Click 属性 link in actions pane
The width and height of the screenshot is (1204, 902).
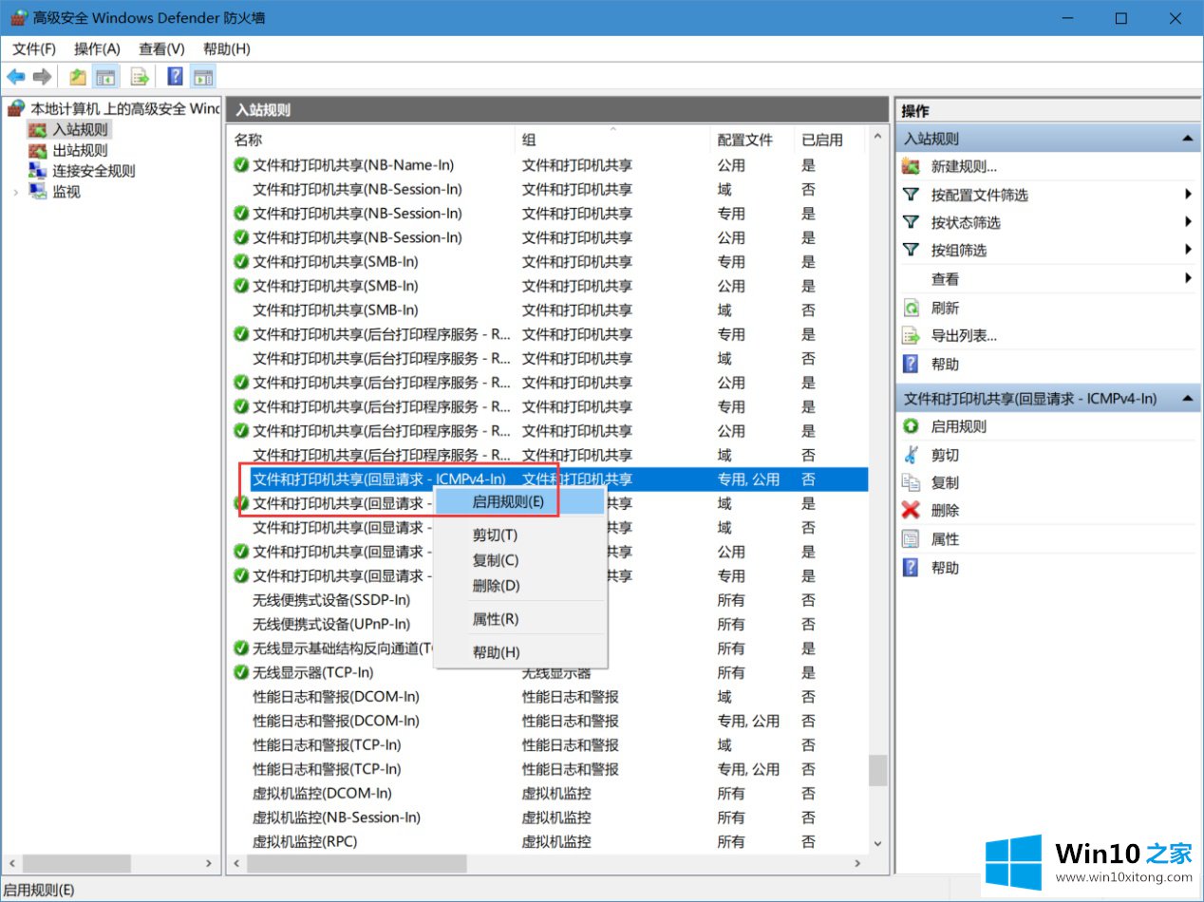(945, 538)
